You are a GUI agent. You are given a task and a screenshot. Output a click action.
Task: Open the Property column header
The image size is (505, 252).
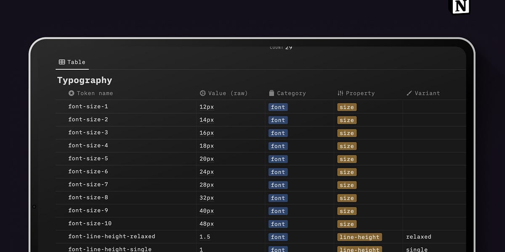[x=356, y=93]
